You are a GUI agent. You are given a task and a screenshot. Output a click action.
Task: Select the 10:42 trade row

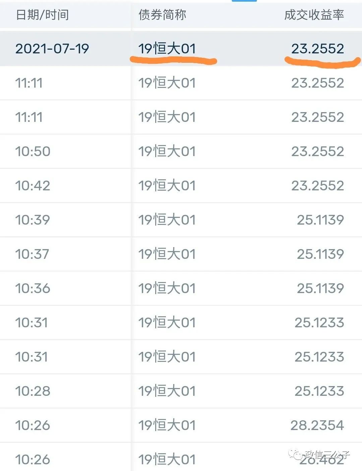[181, 186]
